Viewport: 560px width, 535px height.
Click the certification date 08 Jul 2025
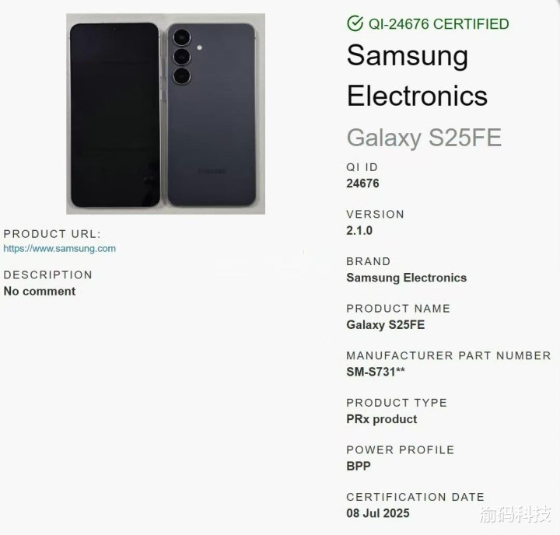[x=378, y=513]
